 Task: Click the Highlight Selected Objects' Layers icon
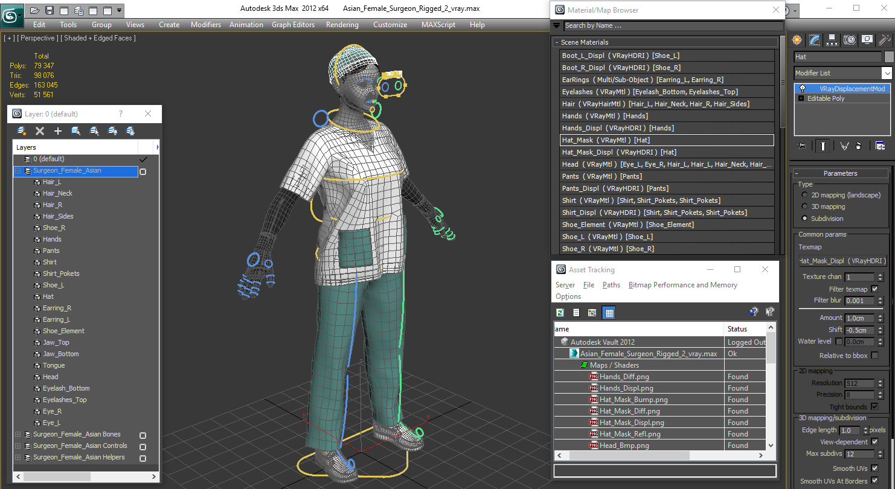(x=94, y=130)
